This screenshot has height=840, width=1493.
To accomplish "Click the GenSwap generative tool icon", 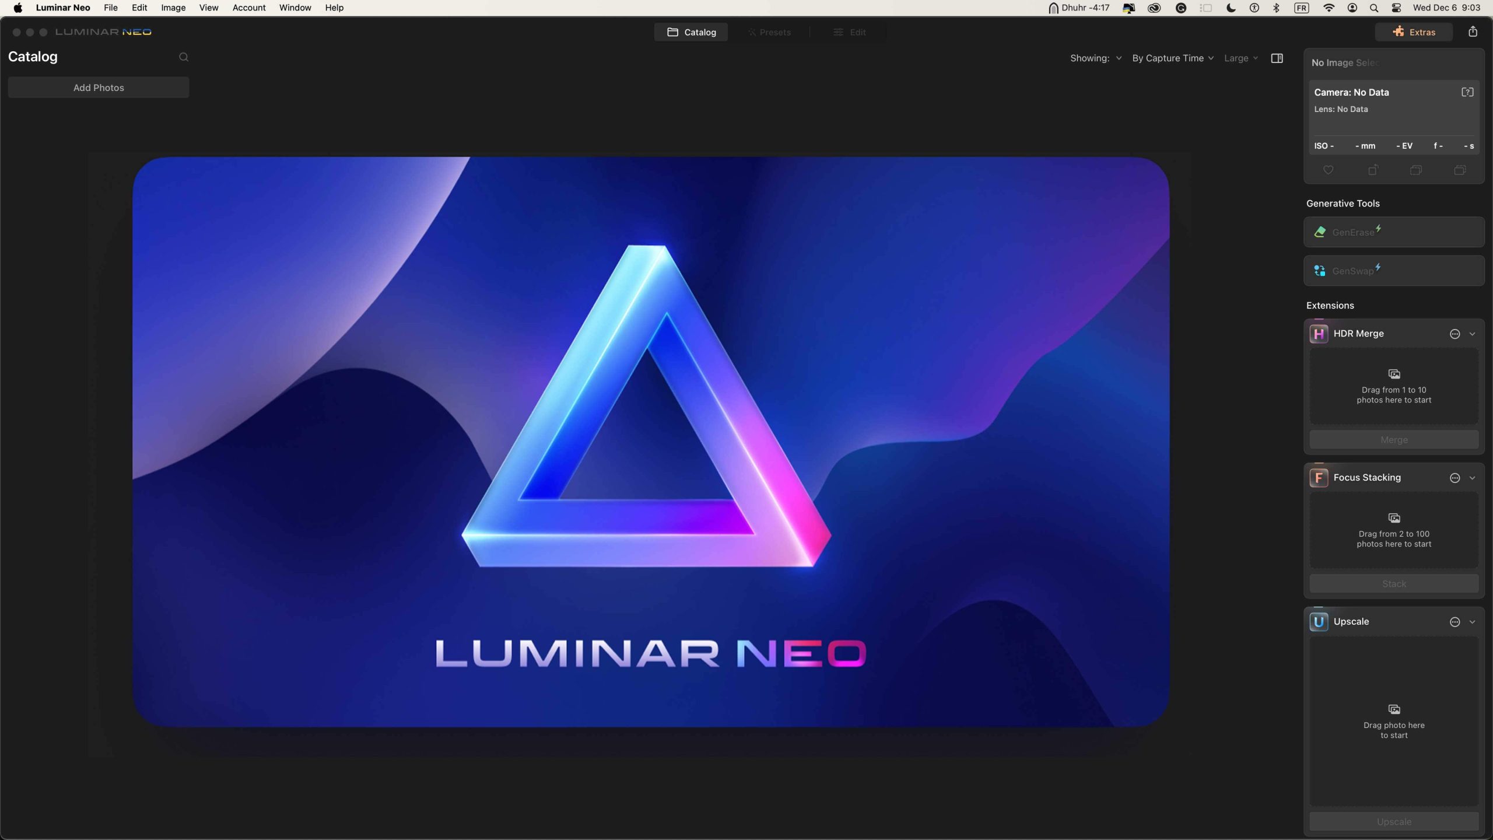I will coord(1320,269).
